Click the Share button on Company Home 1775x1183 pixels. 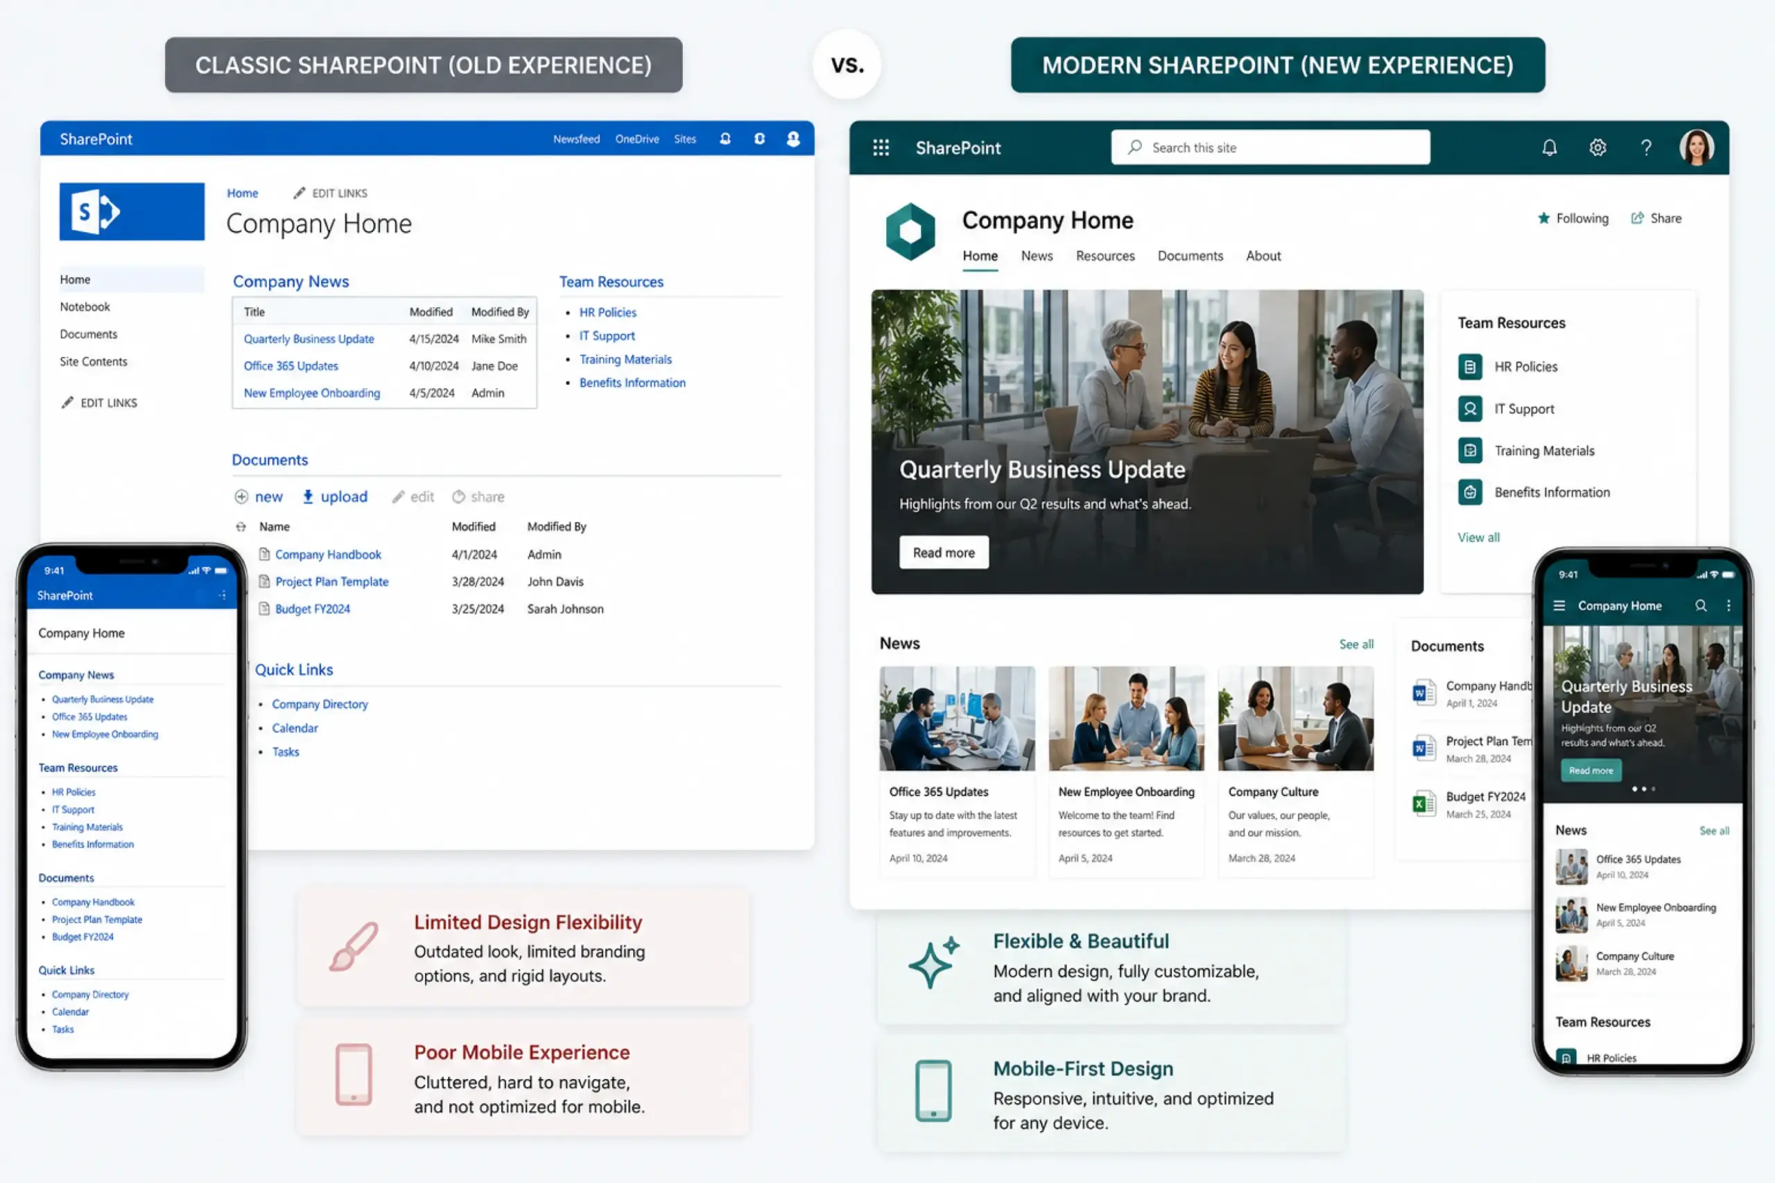pyautogui.click(x=1656, y=218)
